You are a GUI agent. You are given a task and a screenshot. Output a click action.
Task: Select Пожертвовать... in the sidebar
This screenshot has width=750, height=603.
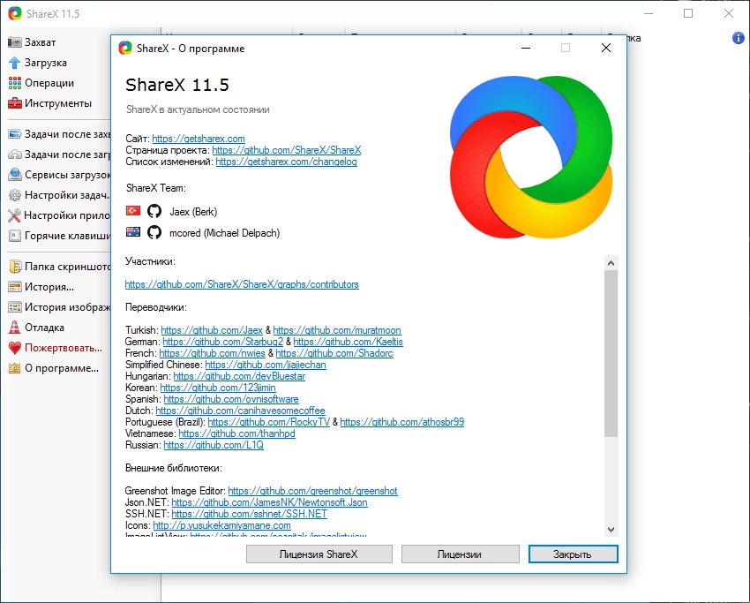click(x=64, y=348)
